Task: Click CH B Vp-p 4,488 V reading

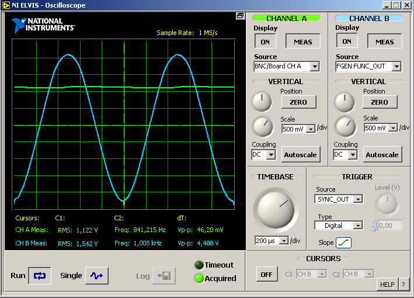Action: (x=198, y=243)
